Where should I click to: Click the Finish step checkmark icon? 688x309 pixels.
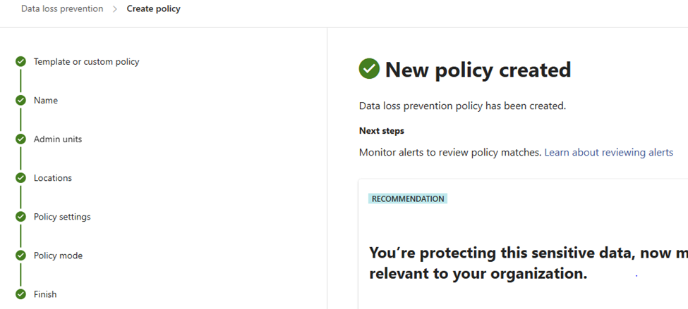point(20,294)
